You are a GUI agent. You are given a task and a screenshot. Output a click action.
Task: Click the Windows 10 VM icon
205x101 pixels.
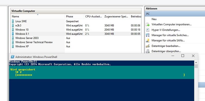coord(13,30)
